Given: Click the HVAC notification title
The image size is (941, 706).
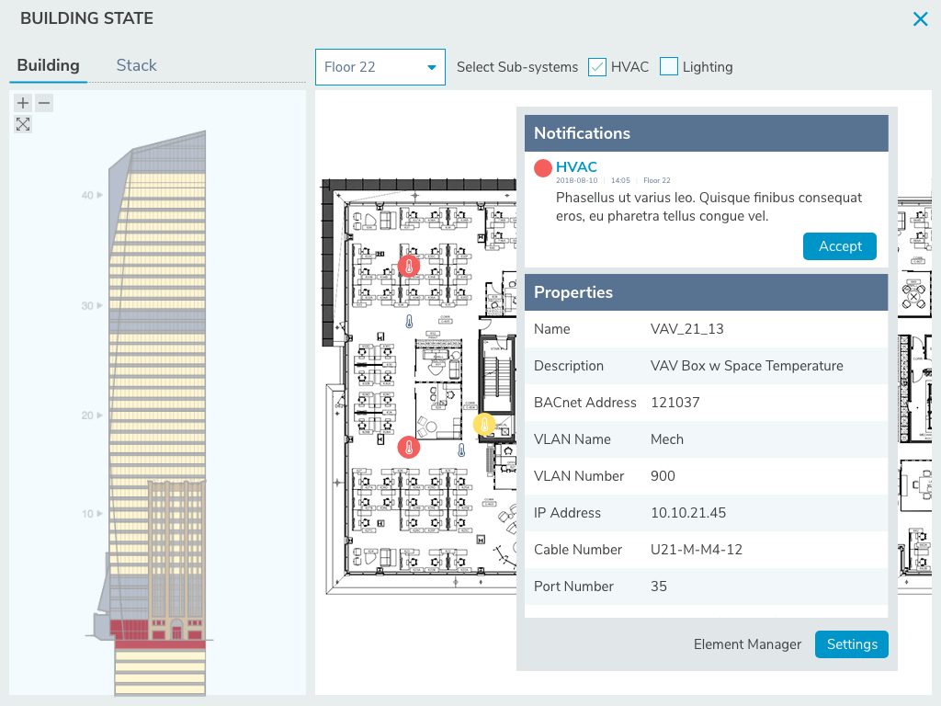Looking at the screenshot, I should coord(576,167).
